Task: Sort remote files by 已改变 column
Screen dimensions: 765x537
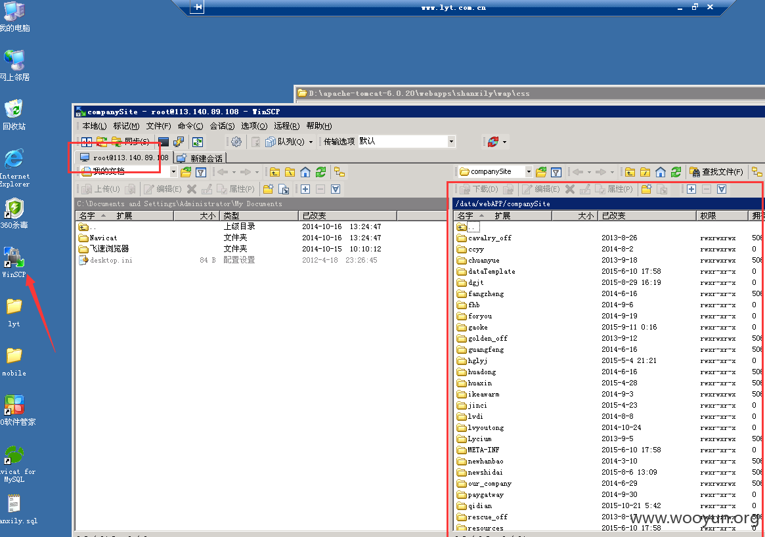Action: (647, 215)
